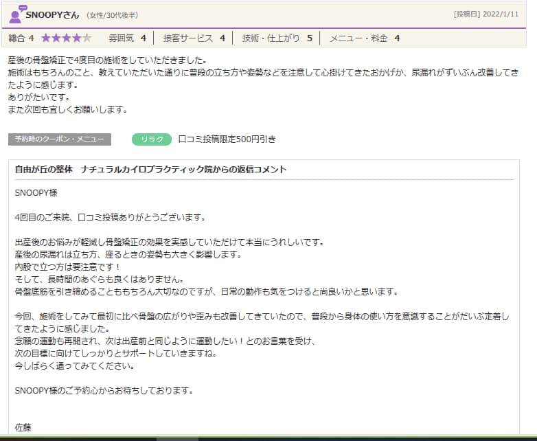Click the 総合 4 overall score

pyautogui.click(x=21, y=38)
